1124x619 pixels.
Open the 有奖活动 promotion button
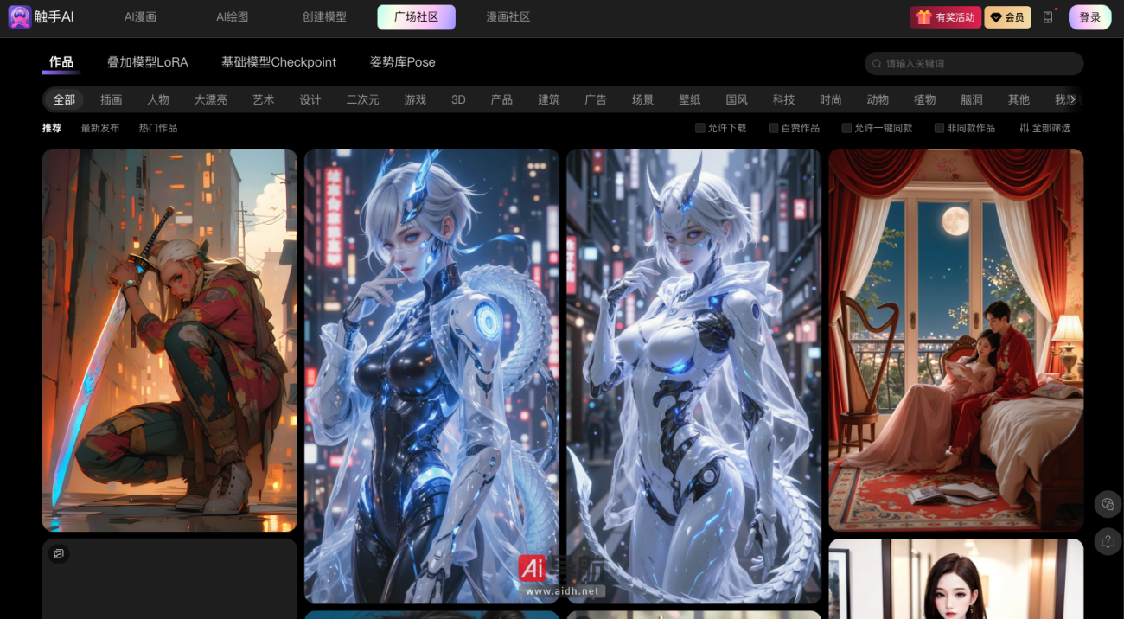[x=945, y=16]
